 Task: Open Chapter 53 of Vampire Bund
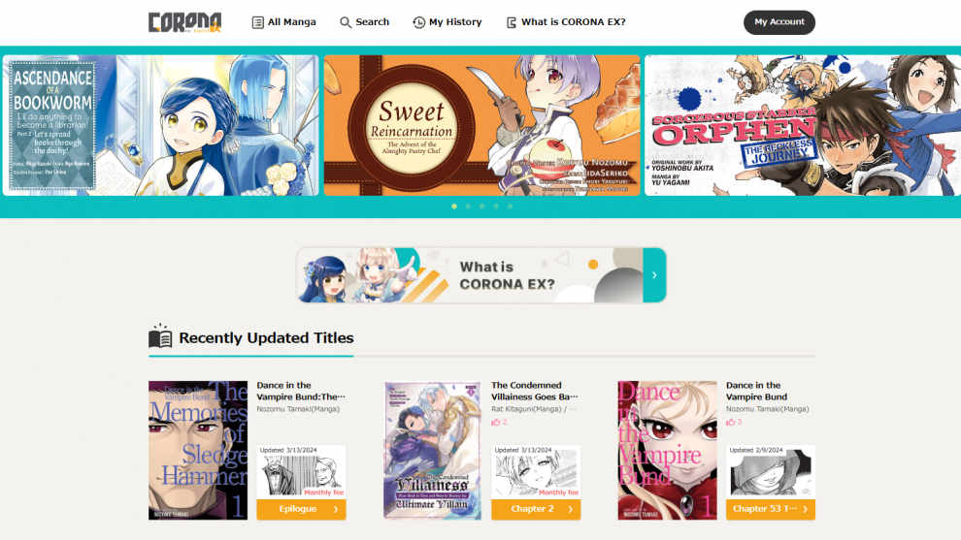click(771, 509)
